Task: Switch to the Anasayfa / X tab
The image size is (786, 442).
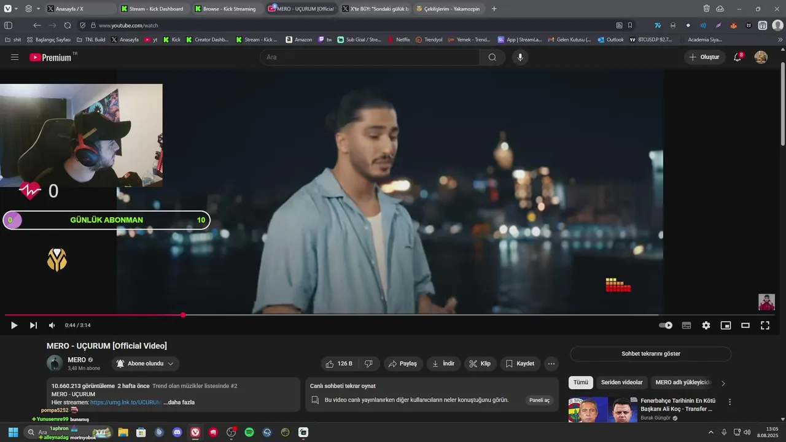Action: pyautogui.click(x=80, y=9)
